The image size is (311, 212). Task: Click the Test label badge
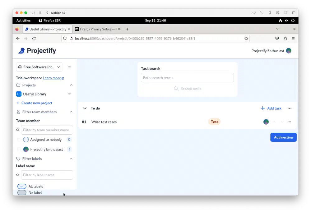[214, 122]
